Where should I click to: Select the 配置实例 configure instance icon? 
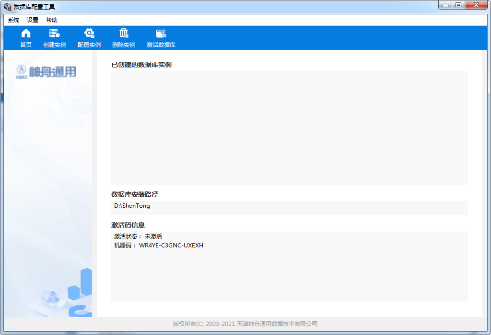click(89, 38)
